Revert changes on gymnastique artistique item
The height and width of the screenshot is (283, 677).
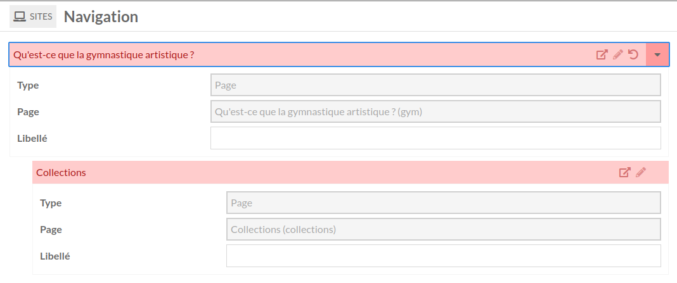(633, 54)
